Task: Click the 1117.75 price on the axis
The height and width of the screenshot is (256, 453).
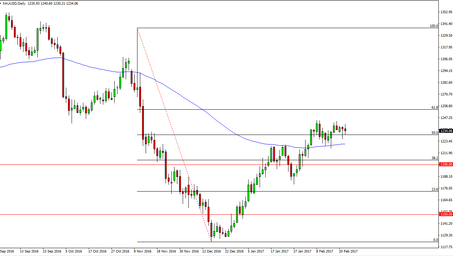Action: (446, 247)
